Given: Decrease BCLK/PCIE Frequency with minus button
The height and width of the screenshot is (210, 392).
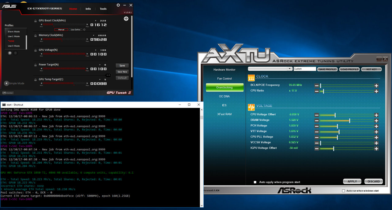Looking at the screenshot, I should (317, 86).
